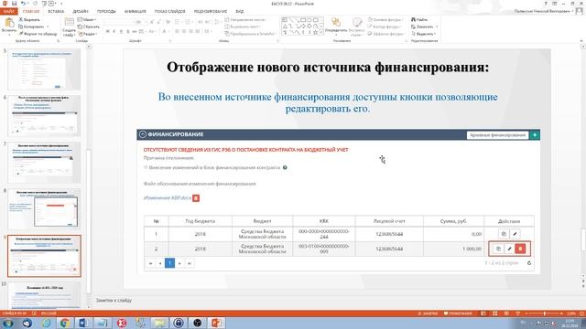Image resolution: width=586 pixels, height=329 pixels.
Task: Open Shape Outline (Контур фигуры) dropdown
Action: 385,27
